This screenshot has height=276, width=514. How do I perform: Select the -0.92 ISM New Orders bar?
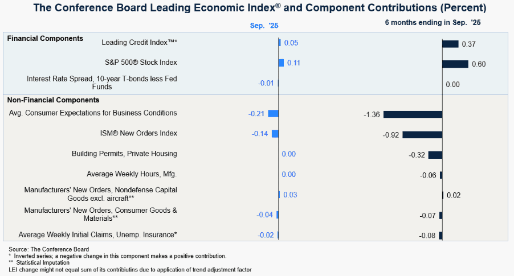(422, 134)
